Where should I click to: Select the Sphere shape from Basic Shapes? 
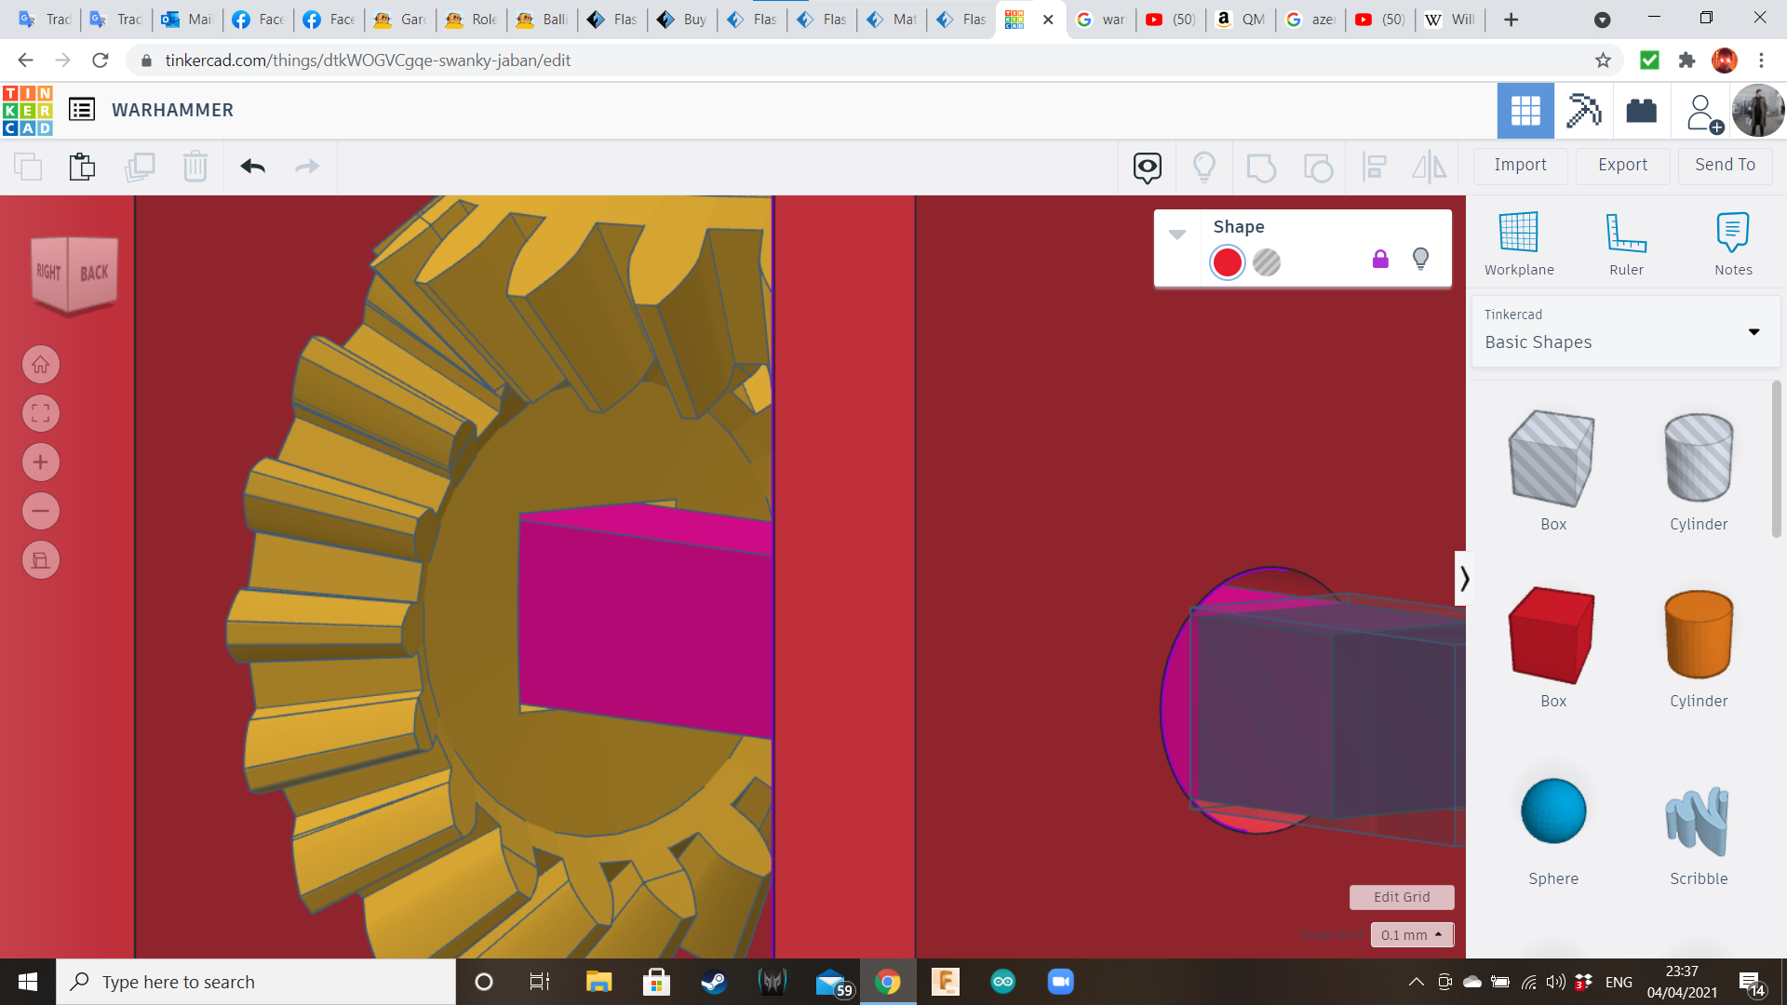click(1552, 811)
